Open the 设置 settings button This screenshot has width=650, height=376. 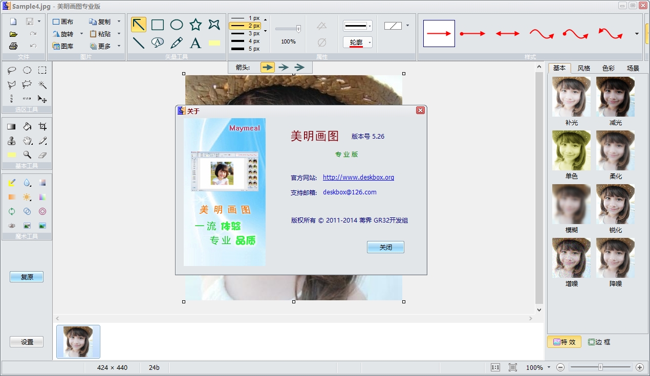[27, 342]
